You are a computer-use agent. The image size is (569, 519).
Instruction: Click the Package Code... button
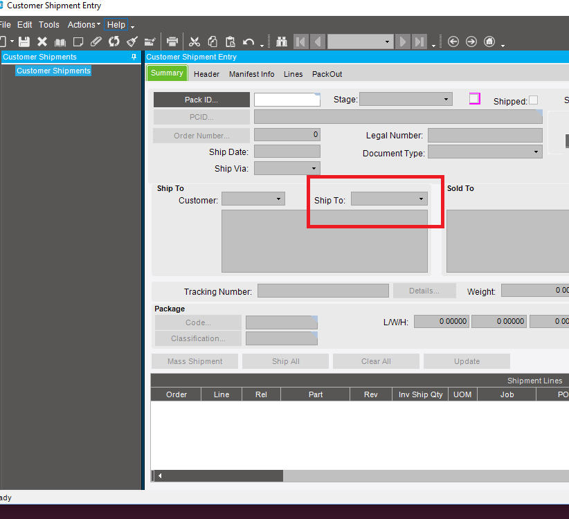tap(198, 322)
